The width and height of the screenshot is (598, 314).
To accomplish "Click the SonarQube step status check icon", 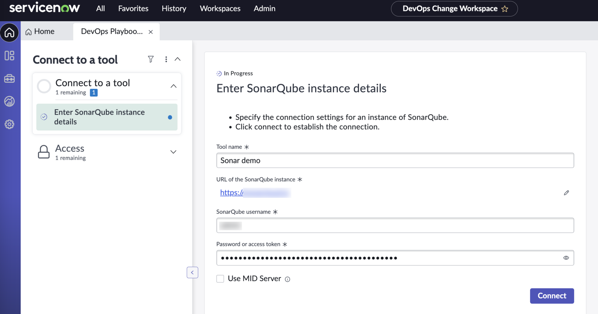I will click(x=44, y=117).
